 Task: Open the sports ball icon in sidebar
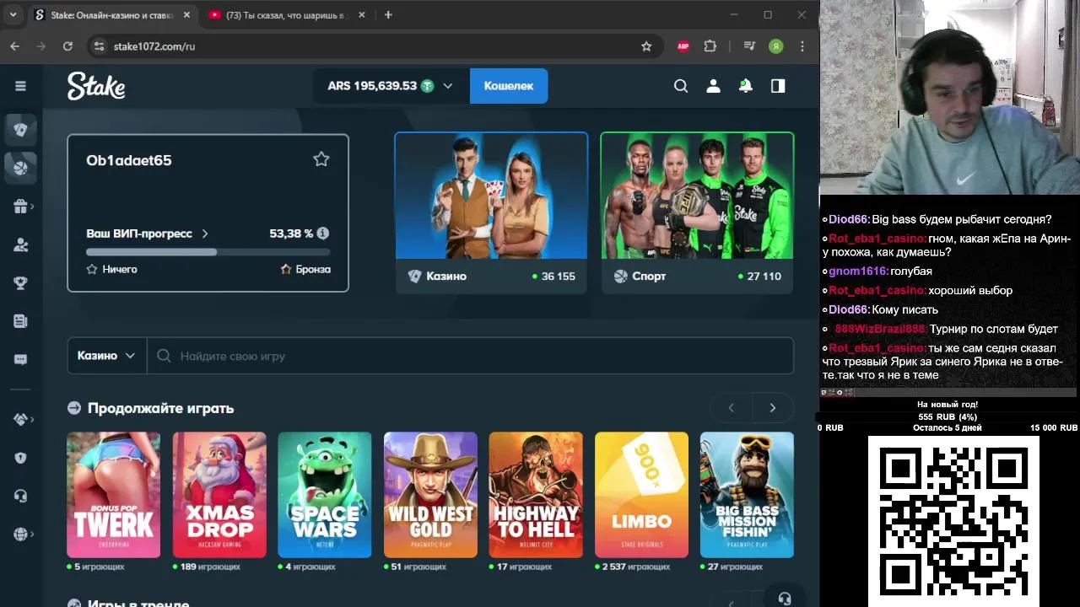(20, 167)
